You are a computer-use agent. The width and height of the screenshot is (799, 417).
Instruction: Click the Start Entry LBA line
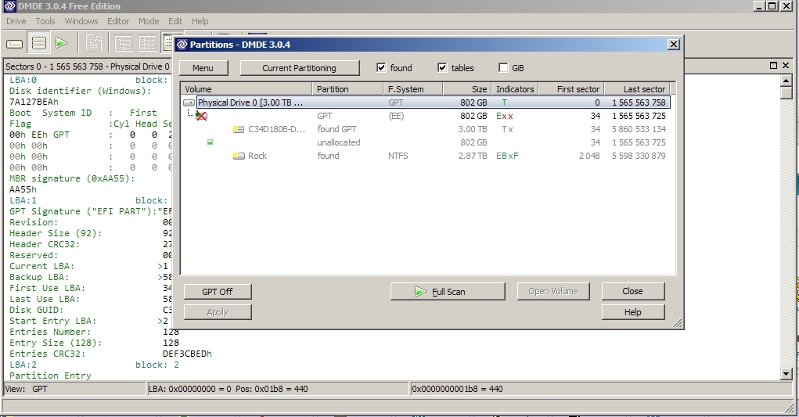[88, 322]
